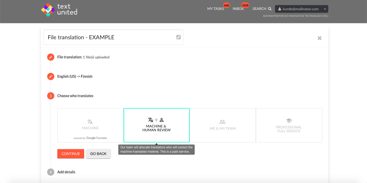Click the Go Back button
The width and height of the screenshot is (367, 183).
tap(98, 154)
